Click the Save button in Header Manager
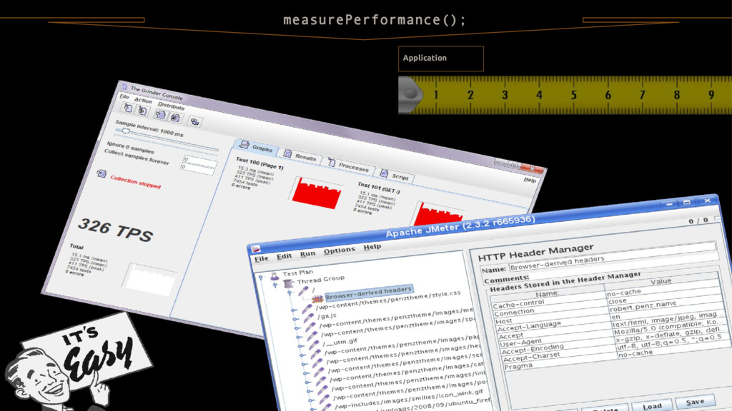The height and width of the screenshot is (411, 732). (x=695, y=401)
